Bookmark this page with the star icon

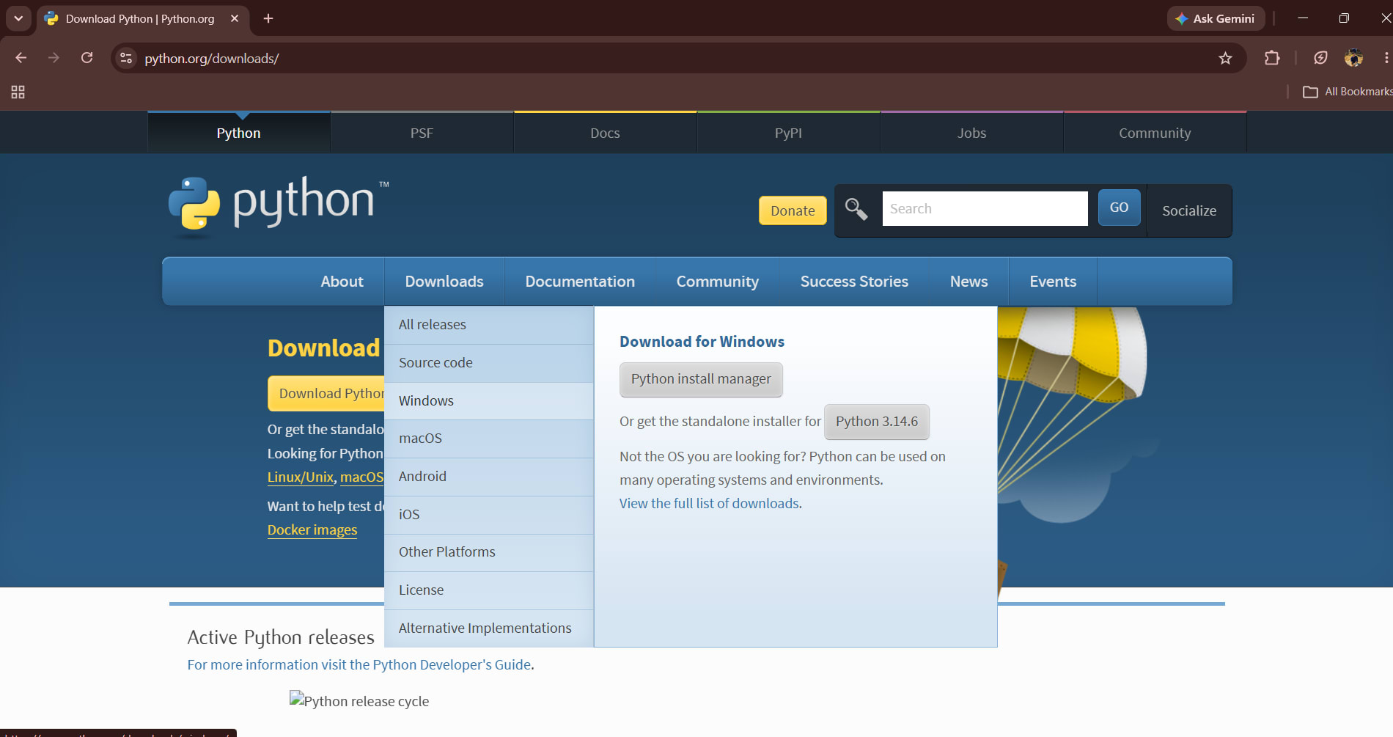point(1225,58)
